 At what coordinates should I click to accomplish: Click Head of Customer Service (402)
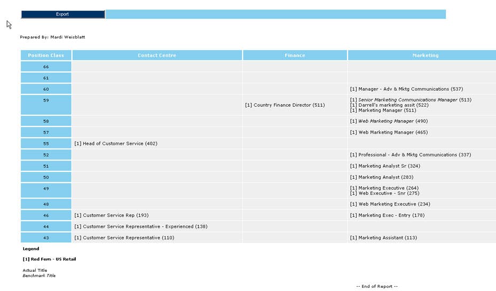click(116, 144)
